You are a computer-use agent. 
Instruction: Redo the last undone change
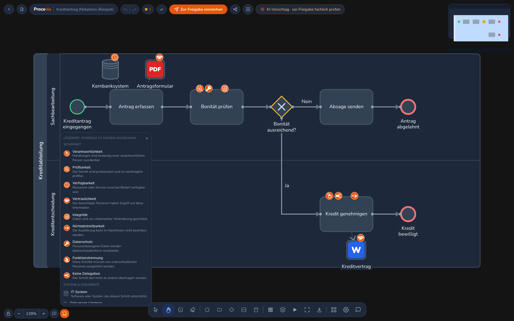(x=135, y=9)
